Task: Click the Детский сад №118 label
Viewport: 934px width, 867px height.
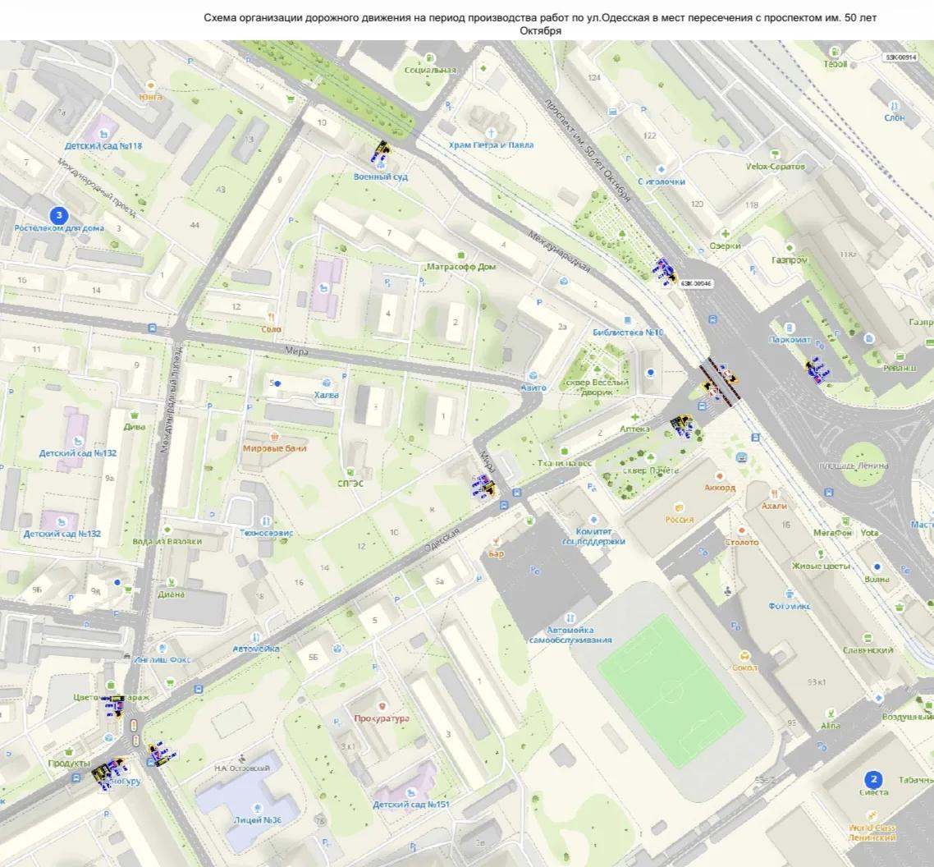Action: click(x=103, y=145)
